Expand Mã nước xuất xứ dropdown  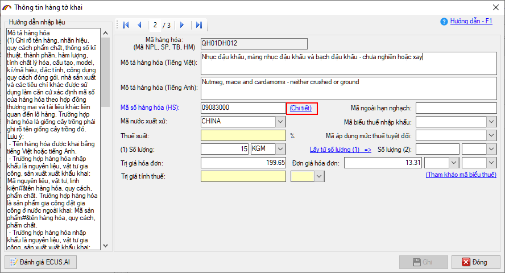(280, 122)
